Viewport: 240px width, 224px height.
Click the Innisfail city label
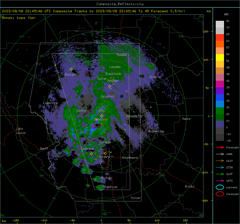coord(107,96)
